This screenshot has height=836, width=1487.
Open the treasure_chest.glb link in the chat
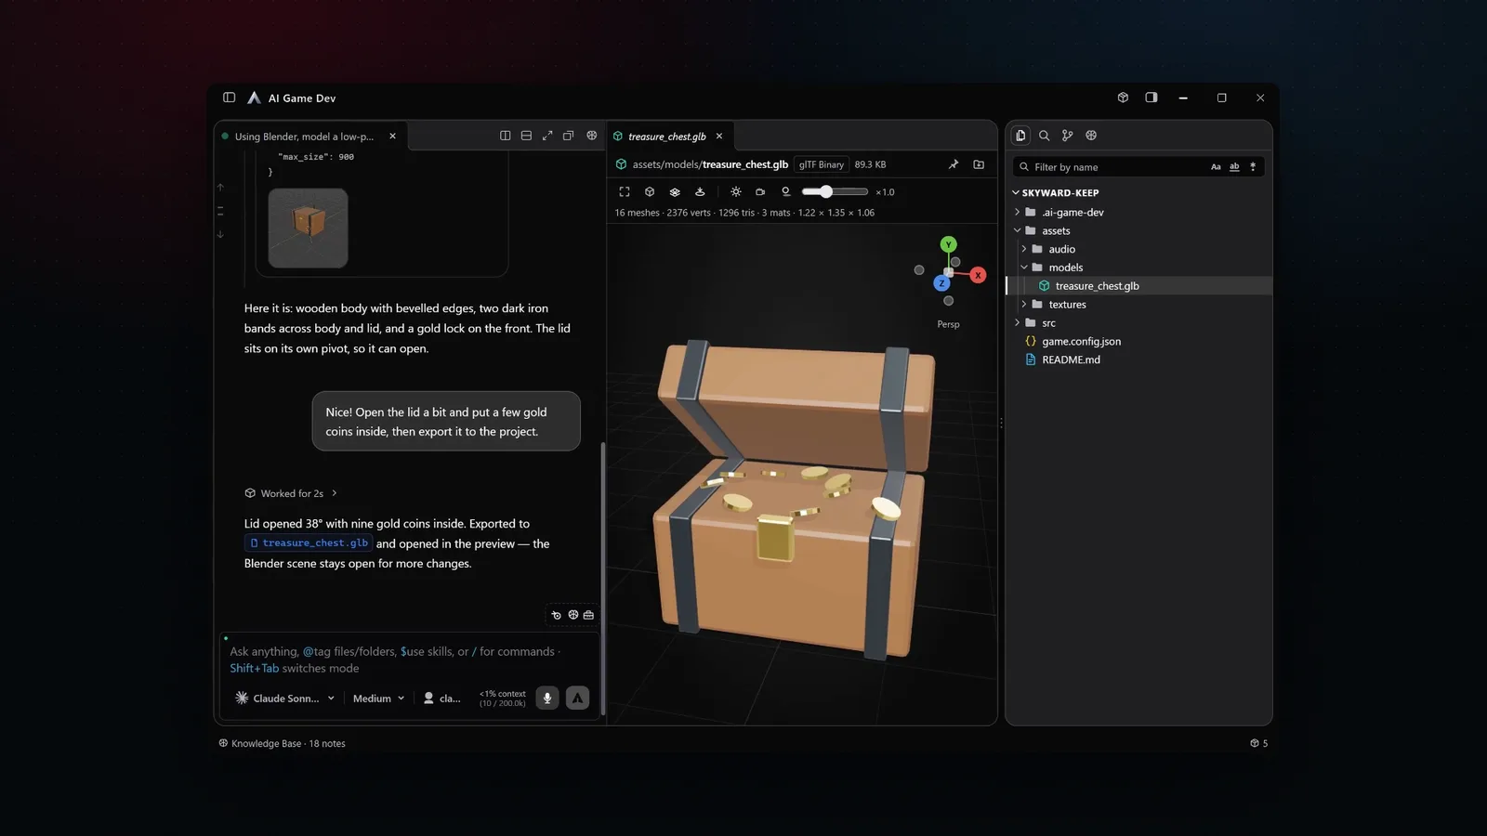click(308, 543)
